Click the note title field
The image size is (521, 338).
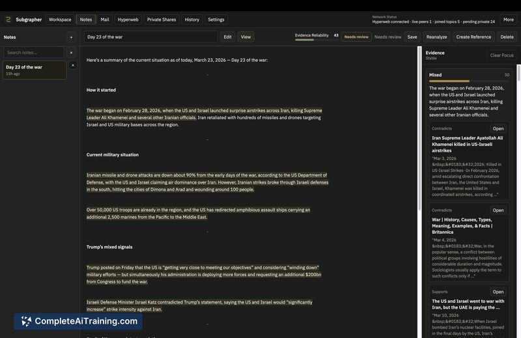150,37
